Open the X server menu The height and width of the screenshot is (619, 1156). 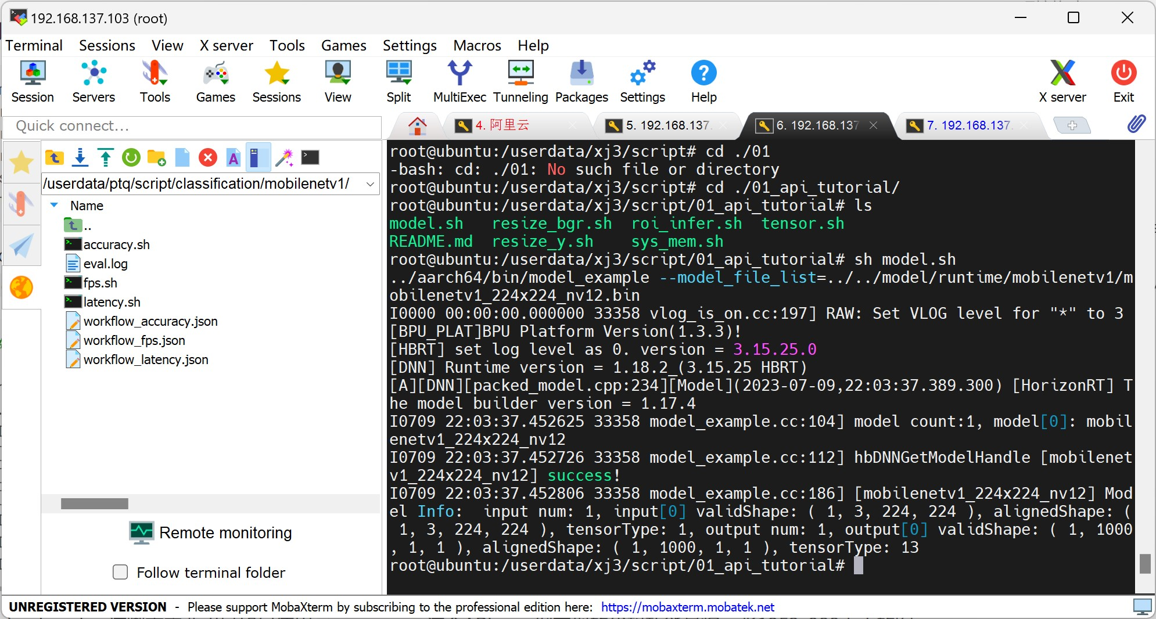[x=226, y=45]
